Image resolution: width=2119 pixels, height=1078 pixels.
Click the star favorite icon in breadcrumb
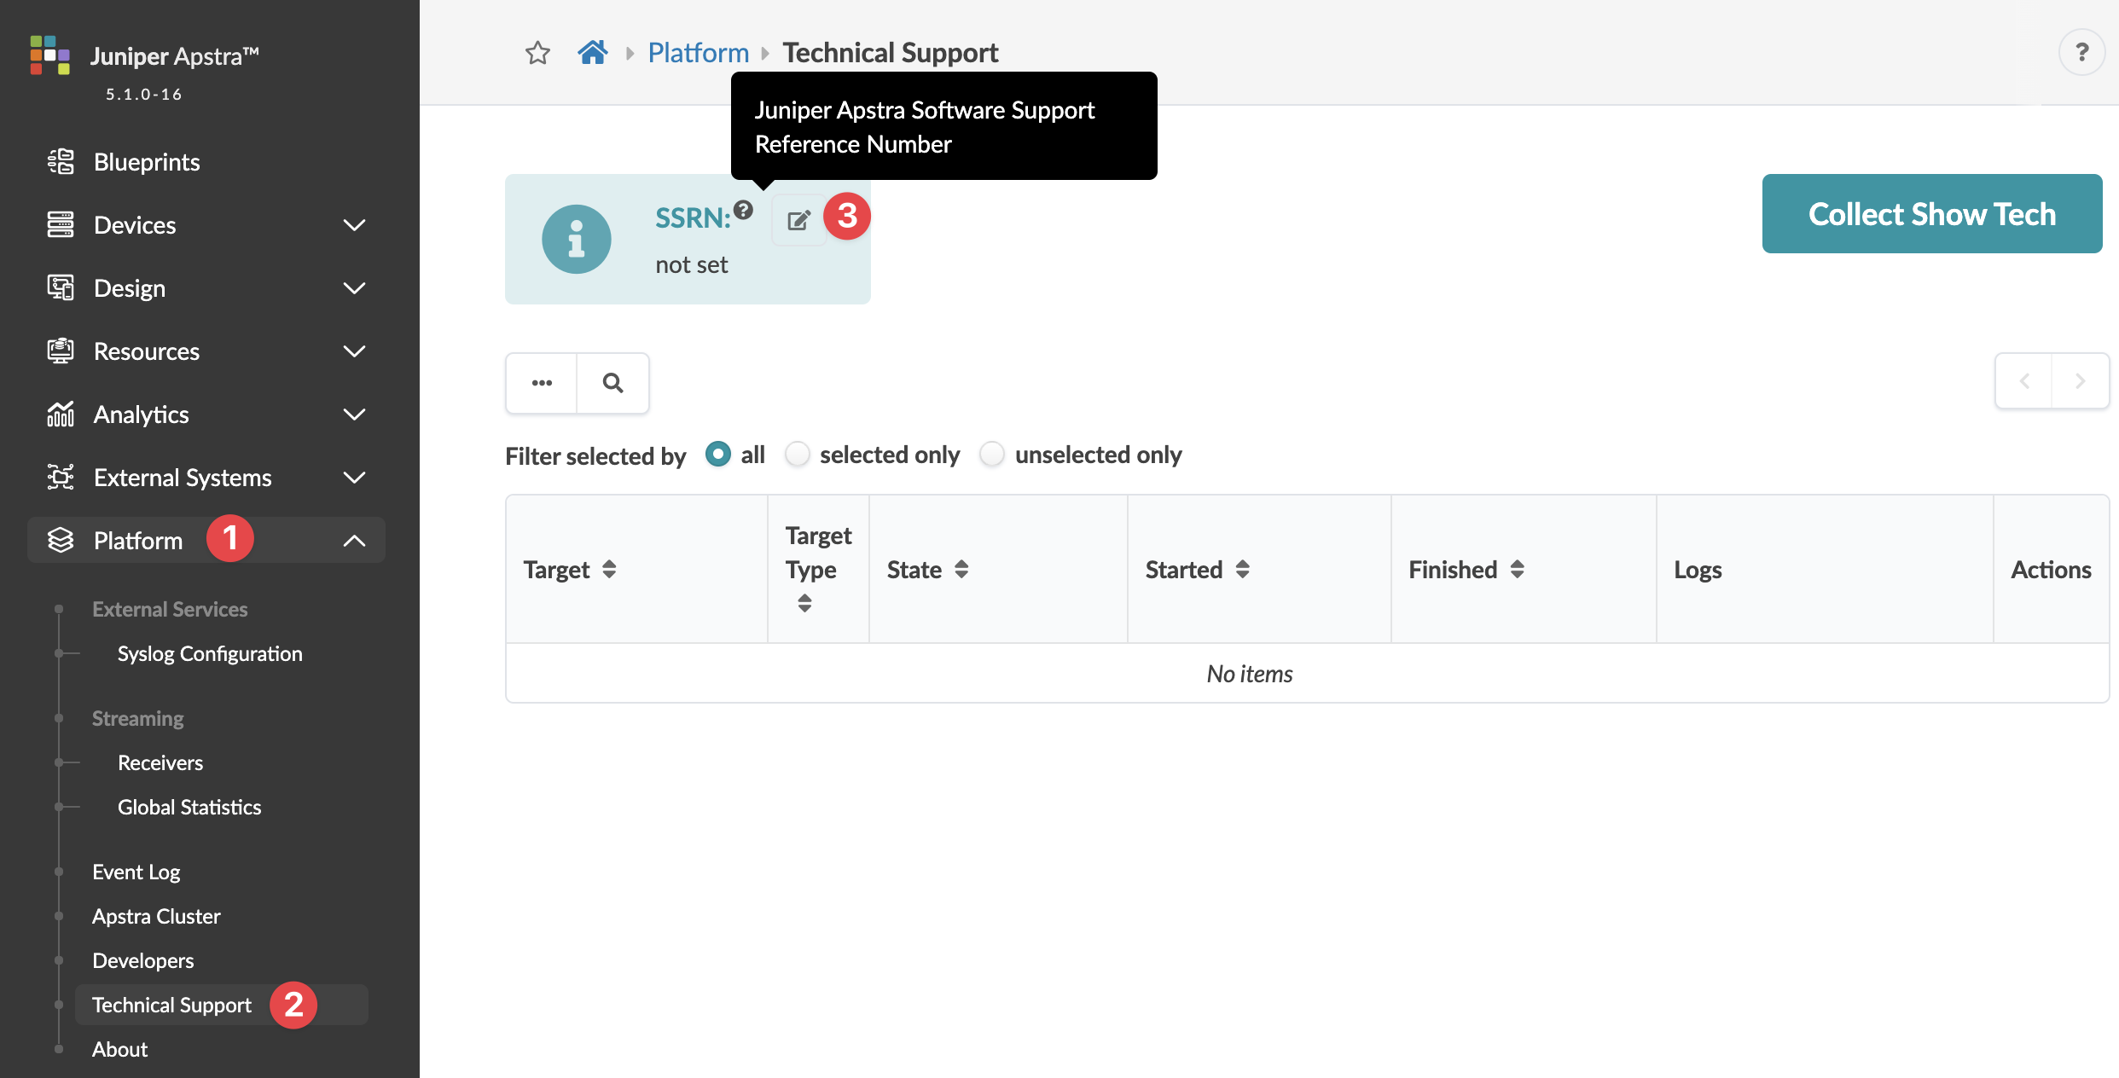537,53
